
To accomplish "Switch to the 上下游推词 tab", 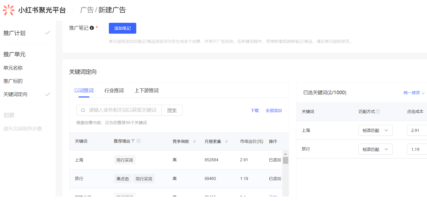I will [147, 90].
